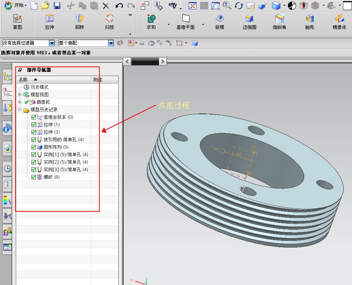Screen dimensions: 352x285
Task: Click the Open folder icon
Action: tap(45, 5)
